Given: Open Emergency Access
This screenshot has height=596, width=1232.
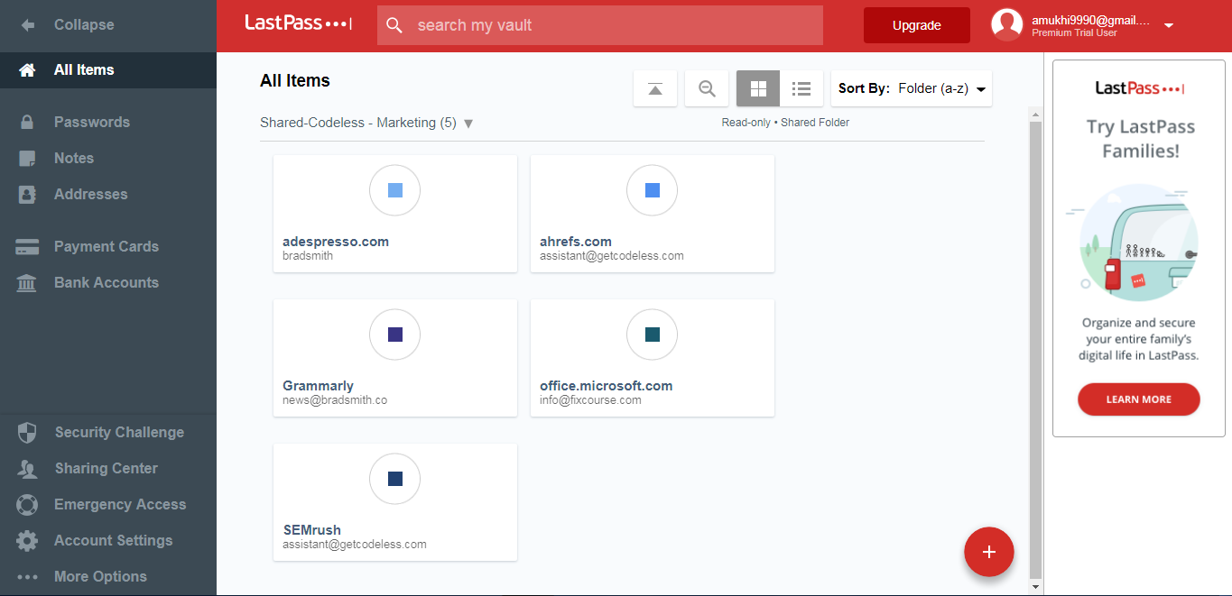Looking at the screenshot, I should coord(108,505).
